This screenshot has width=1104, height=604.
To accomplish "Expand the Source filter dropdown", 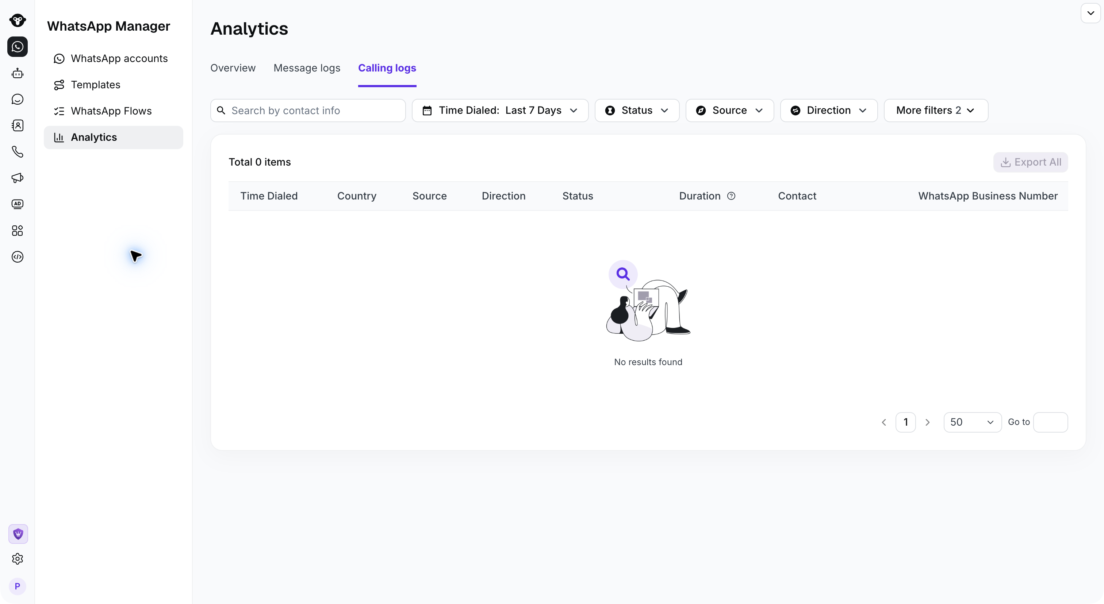I will pos(729,111).
